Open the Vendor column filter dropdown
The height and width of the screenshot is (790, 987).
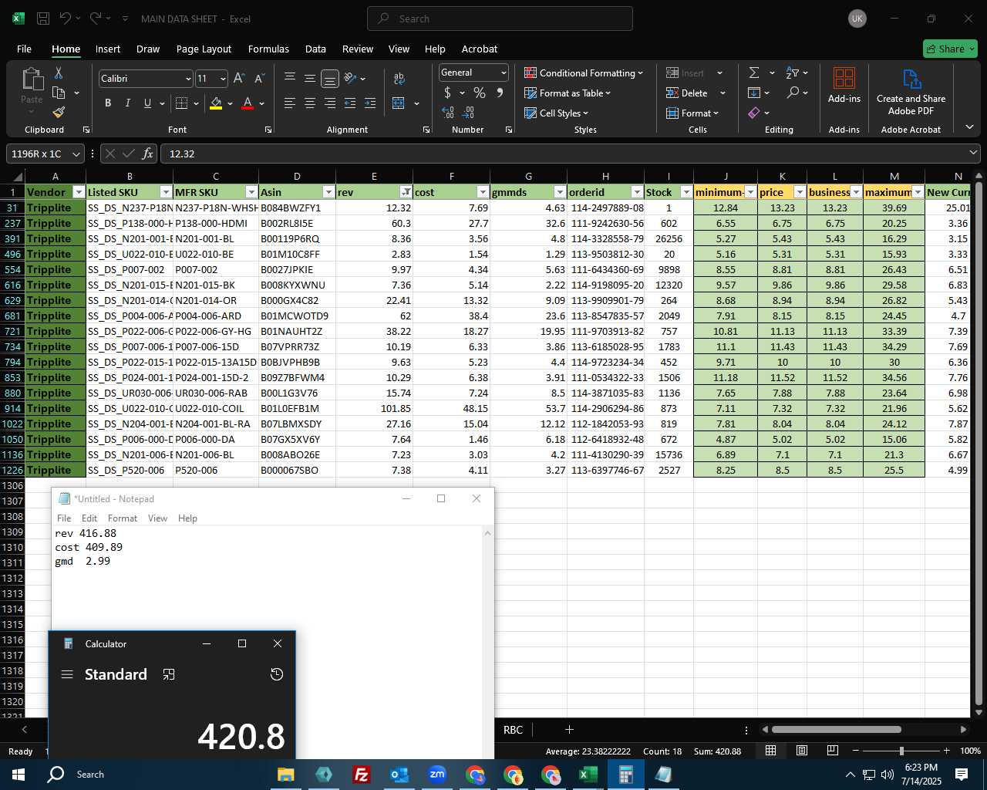click(78, 192)
